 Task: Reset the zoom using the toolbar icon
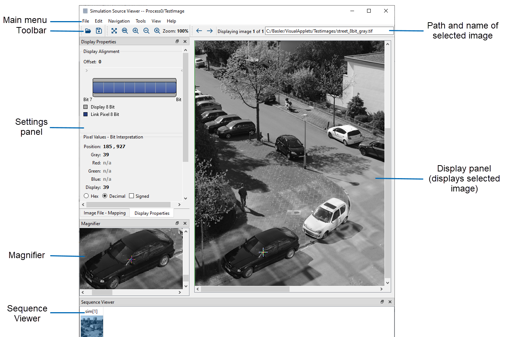coord(157,31)
